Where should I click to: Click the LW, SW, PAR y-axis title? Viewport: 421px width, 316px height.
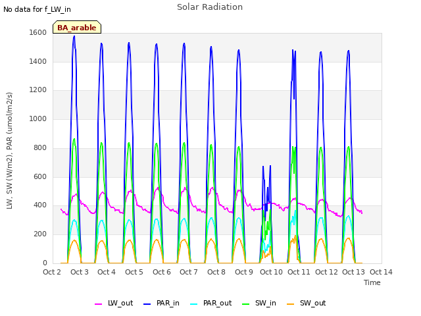pos(9,151)
